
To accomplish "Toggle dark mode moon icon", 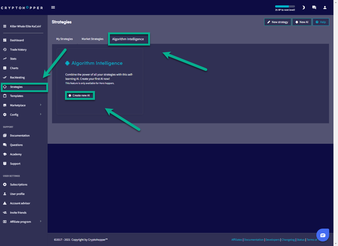I will [303, 7].
